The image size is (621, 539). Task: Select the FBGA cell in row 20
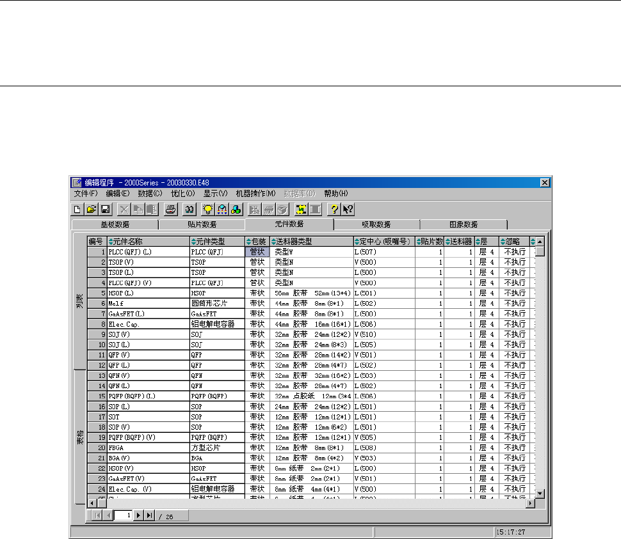[x=149, y=448]
